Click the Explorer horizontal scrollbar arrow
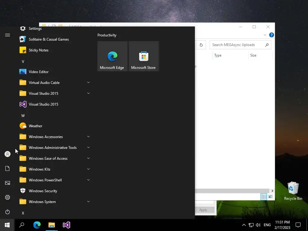308x231 pixels. (272, 191)
